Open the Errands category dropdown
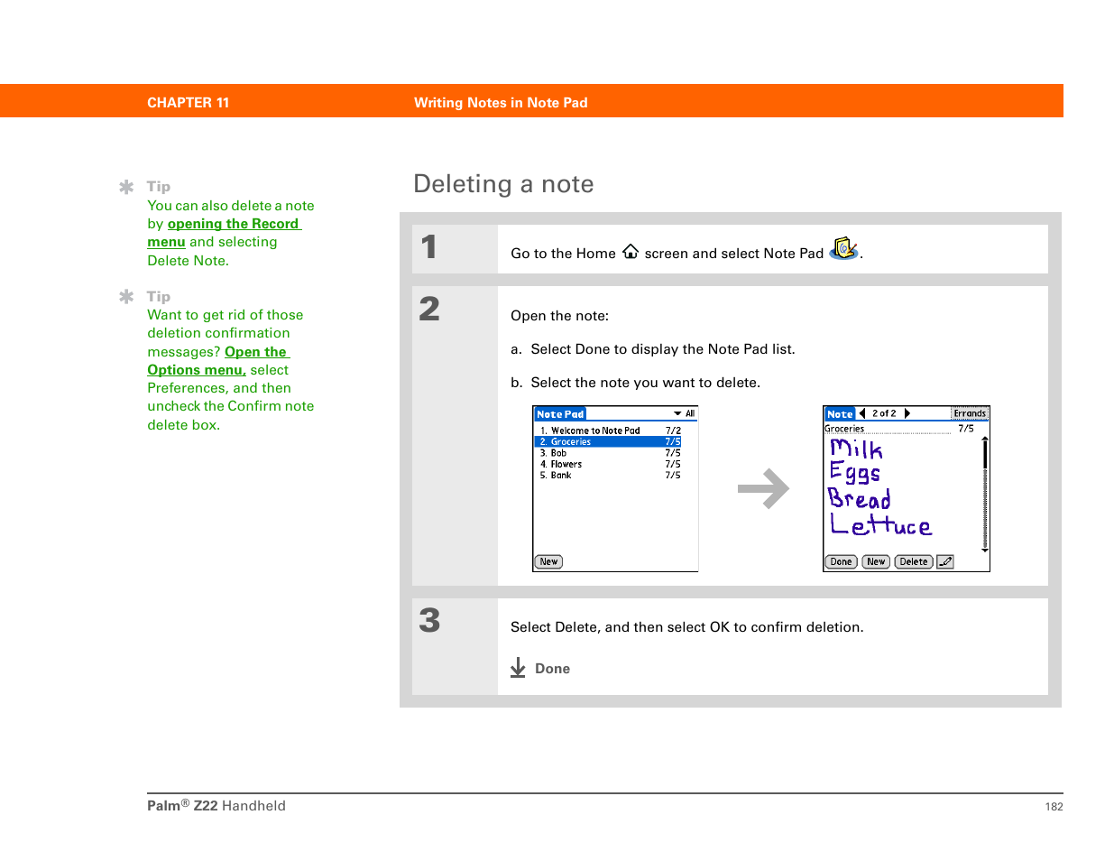The width and height of the screenshot is (1114, 861). tap(971, 413)
